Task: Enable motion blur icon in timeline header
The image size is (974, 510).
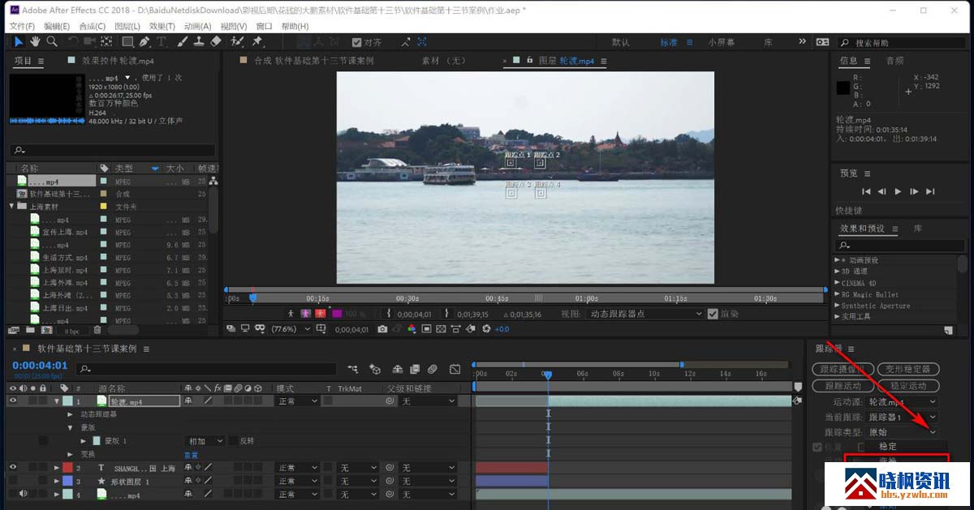Action: tap(432, 369)
